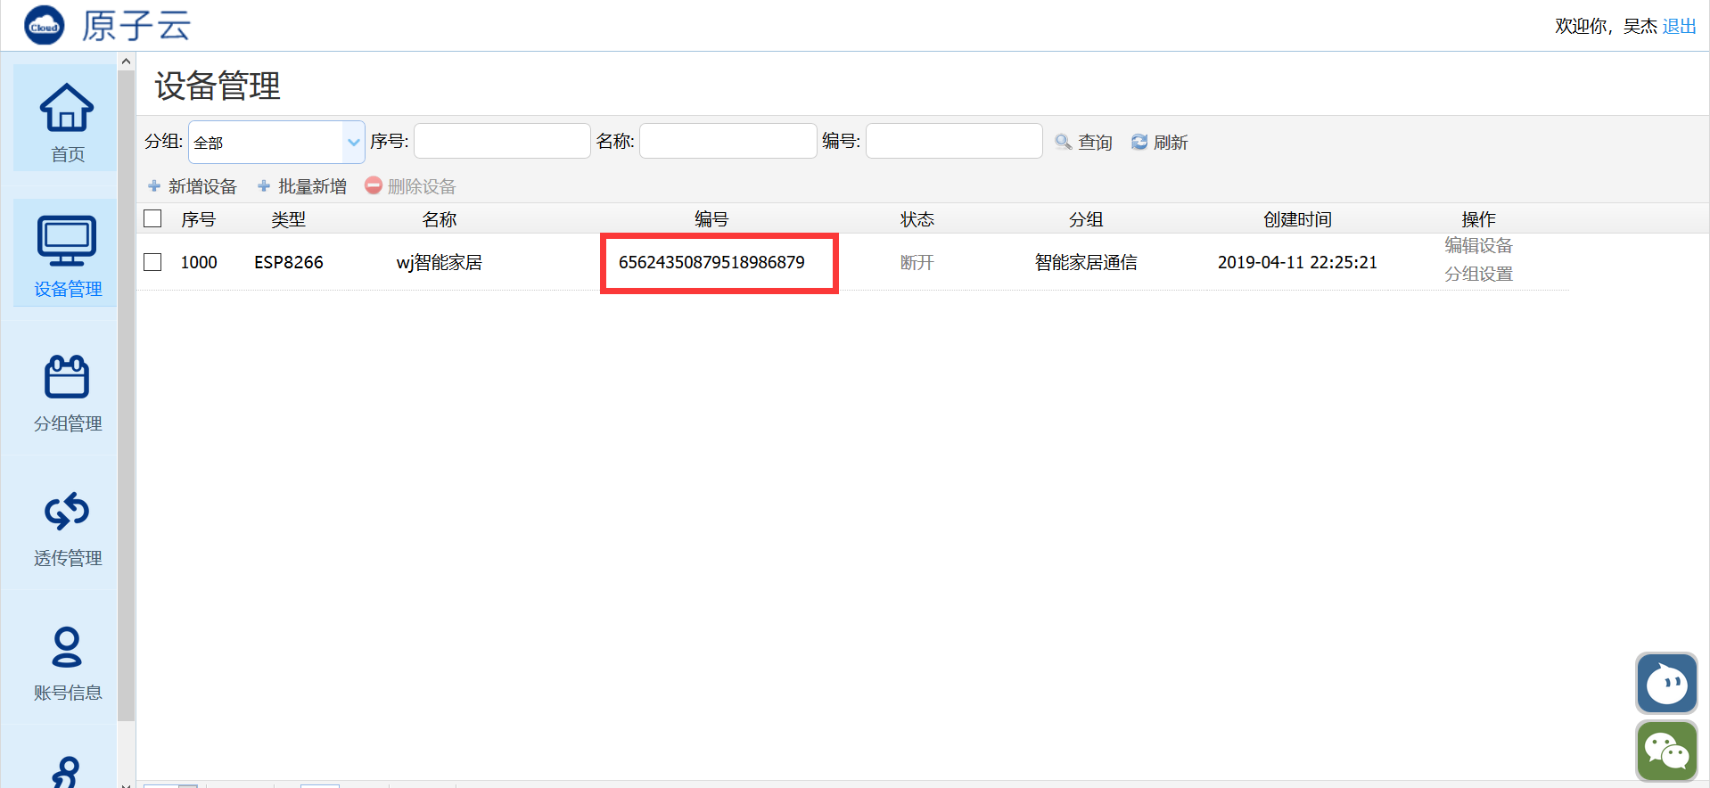Click the serial number 1000 cell
Viewport: 1710px width, 788px height.
pyautogui.click(x=198, y=262)
